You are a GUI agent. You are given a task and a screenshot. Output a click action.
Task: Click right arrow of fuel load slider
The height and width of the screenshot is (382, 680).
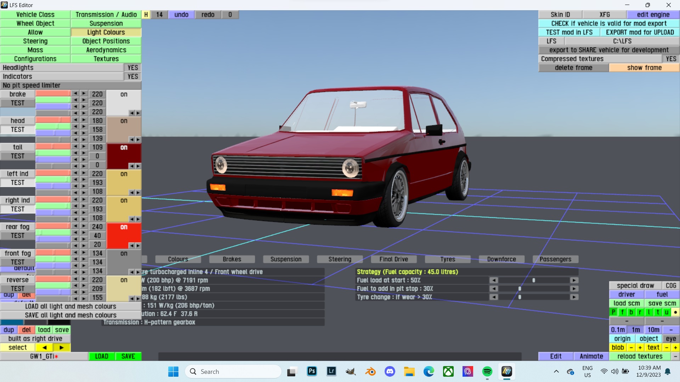[574, 280]
